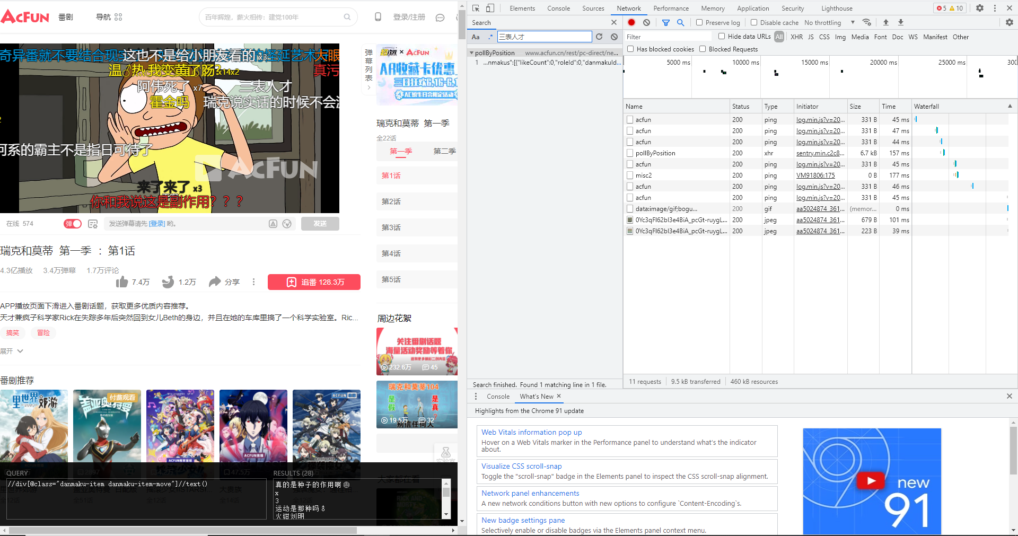
Task: Filter requests by Img type
Action: (x=840, y=37)
